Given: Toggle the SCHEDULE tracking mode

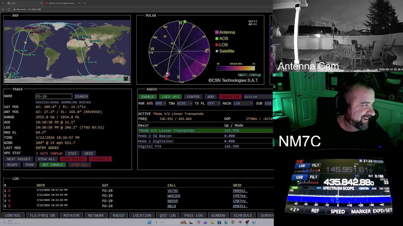Looking at the screenshot, I should pyautogui.click(x=100, y=159).
